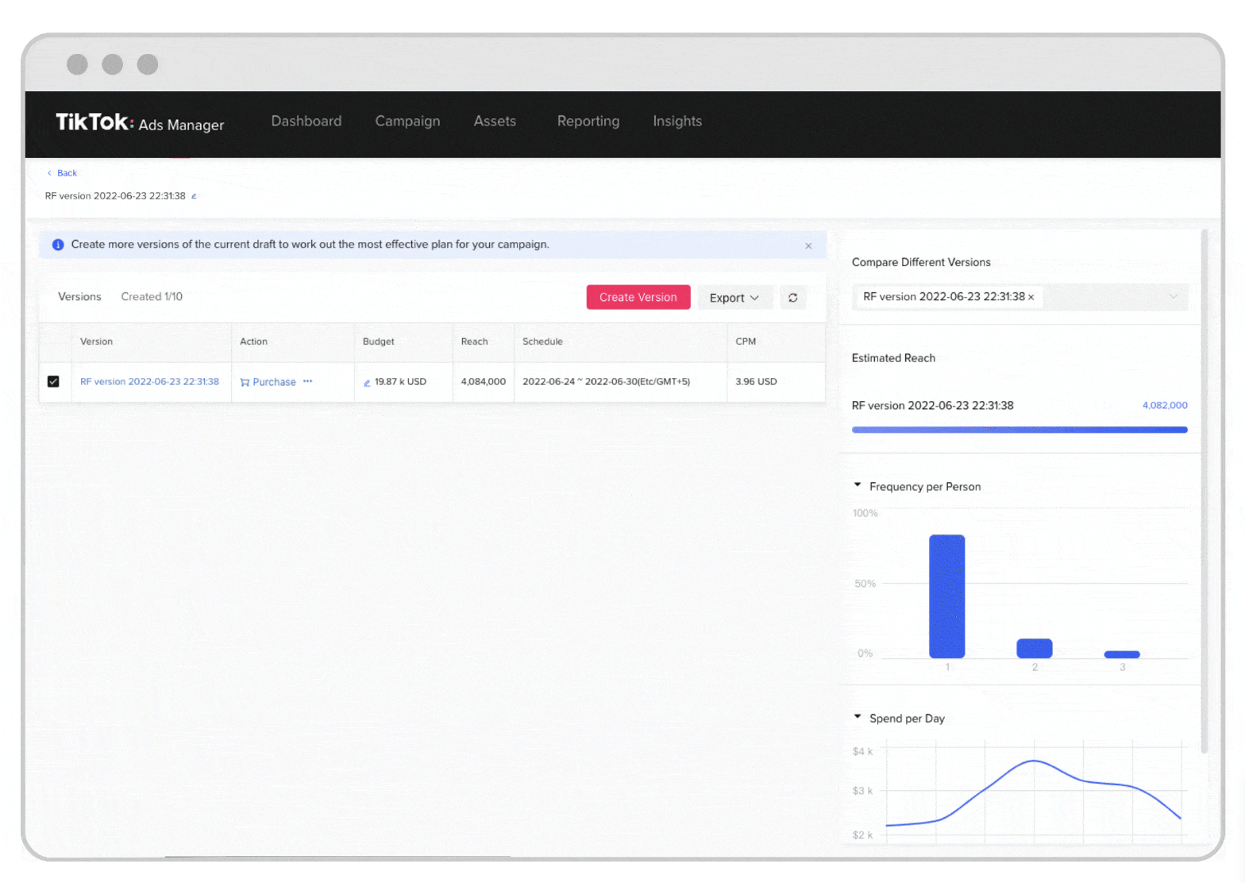Click the pencil icon next to the page title
The height and width of the screenshot is (883, 1245).
pos(194,196)
